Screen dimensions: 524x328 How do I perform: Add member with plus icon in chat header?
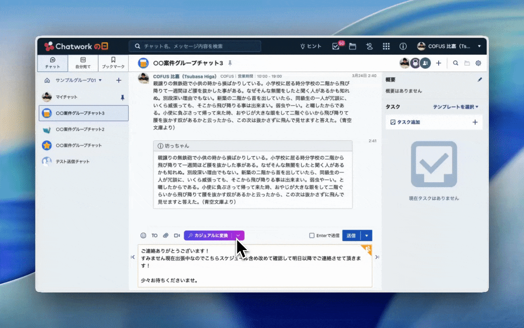(439, 63)
